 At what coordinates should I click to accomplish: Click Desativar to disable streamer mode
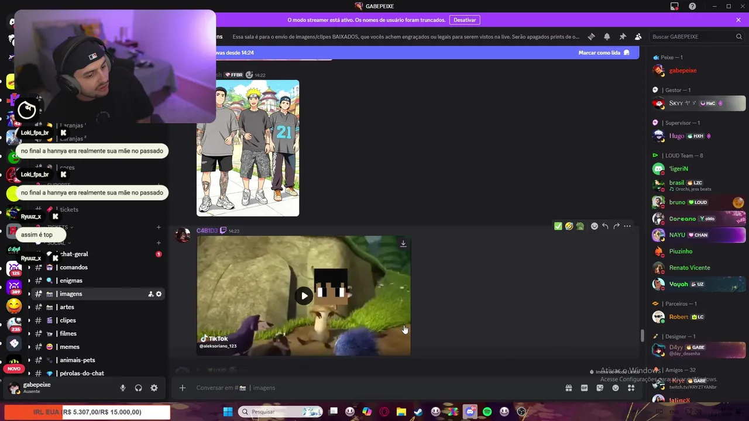click(x=465, y=20)
